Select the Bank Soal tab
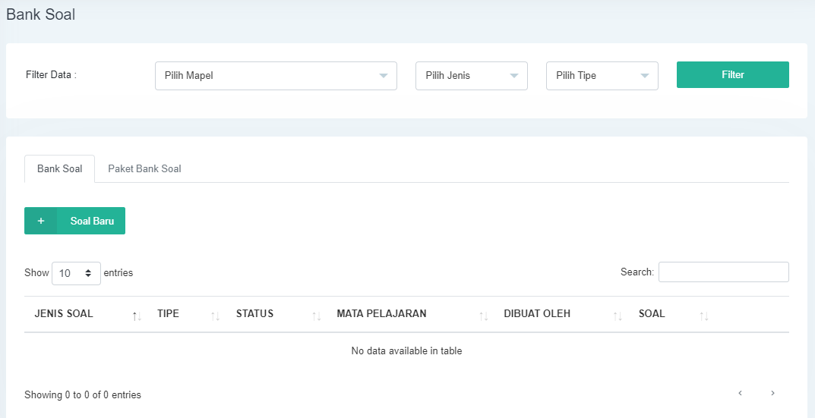 point(59,168)
